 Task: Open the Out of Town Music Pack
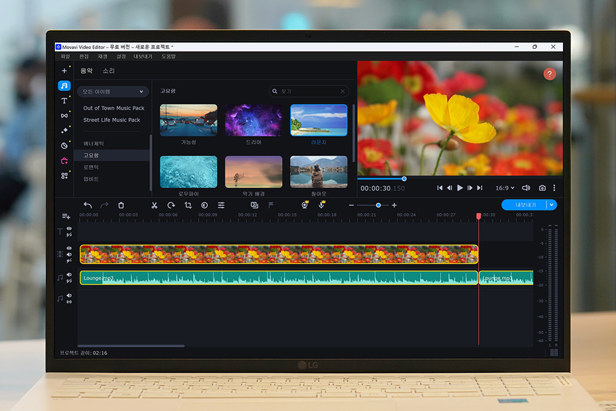[114, 108]
